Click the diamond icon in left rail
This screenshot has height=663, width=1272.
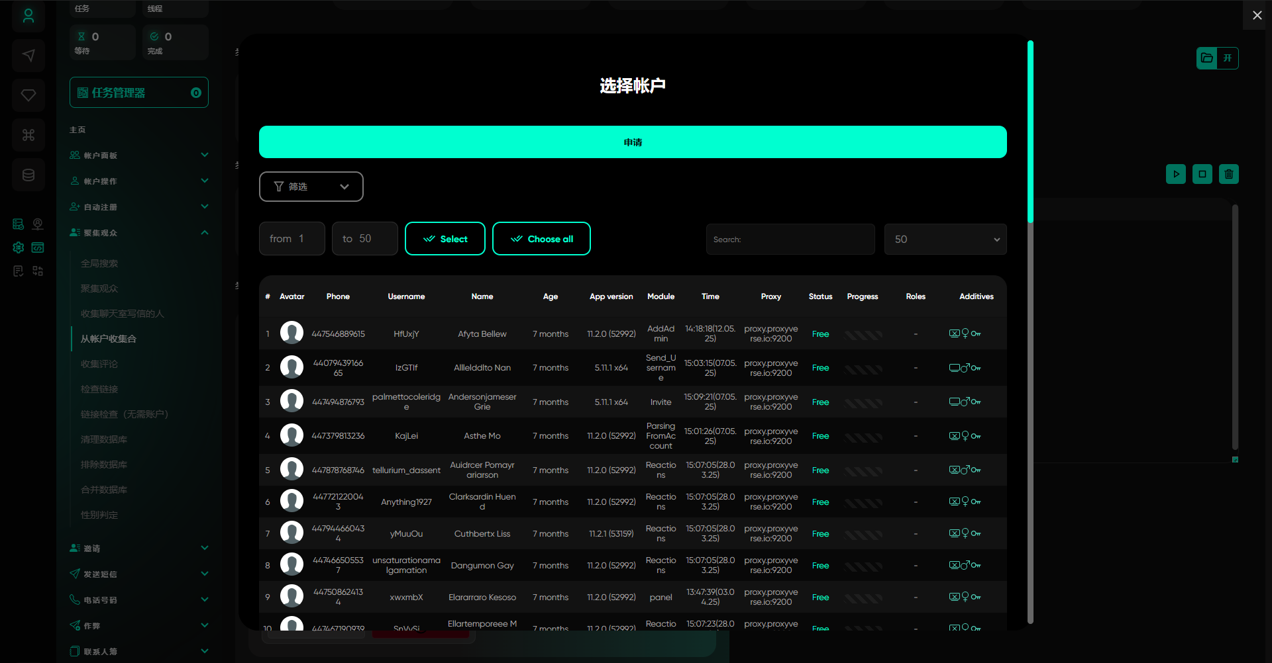click(x=28, y=95)
